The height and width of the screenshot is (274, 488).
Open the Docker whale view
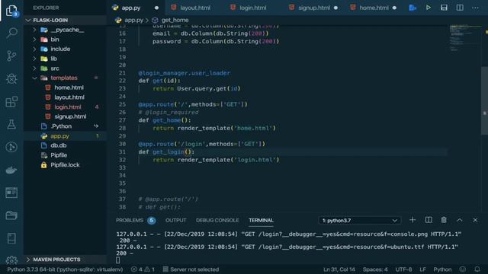(11, 170)
